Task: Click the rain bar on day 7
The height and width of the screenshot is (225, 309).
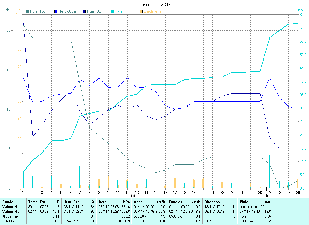Action: [80, 176]
